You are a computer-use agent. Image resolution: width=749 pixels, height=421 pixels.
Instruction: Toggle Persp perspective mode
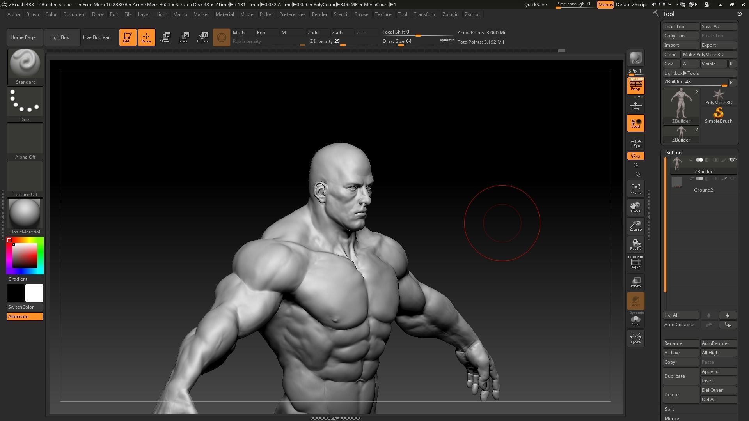coord(635,86)
